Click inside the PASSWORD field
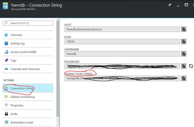 (x=122, y=66)
